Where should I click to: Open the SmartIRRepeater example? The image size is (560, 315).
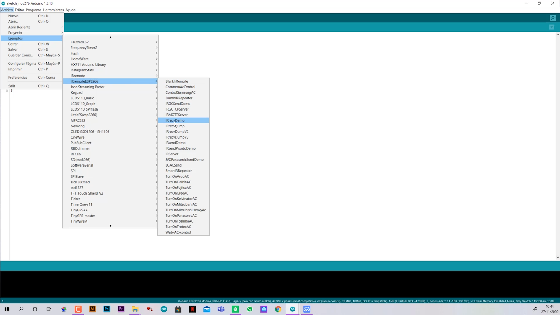click(183, 171)
